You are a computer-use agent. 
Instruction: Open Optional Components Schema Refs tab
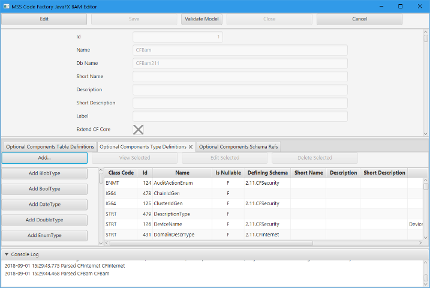tap(238, 146)
